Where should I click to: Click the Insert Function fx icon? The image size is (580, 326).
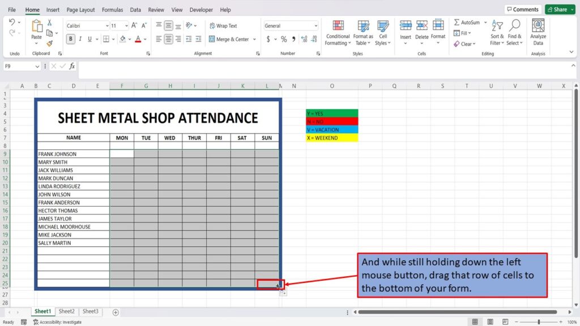coord(72,66)
